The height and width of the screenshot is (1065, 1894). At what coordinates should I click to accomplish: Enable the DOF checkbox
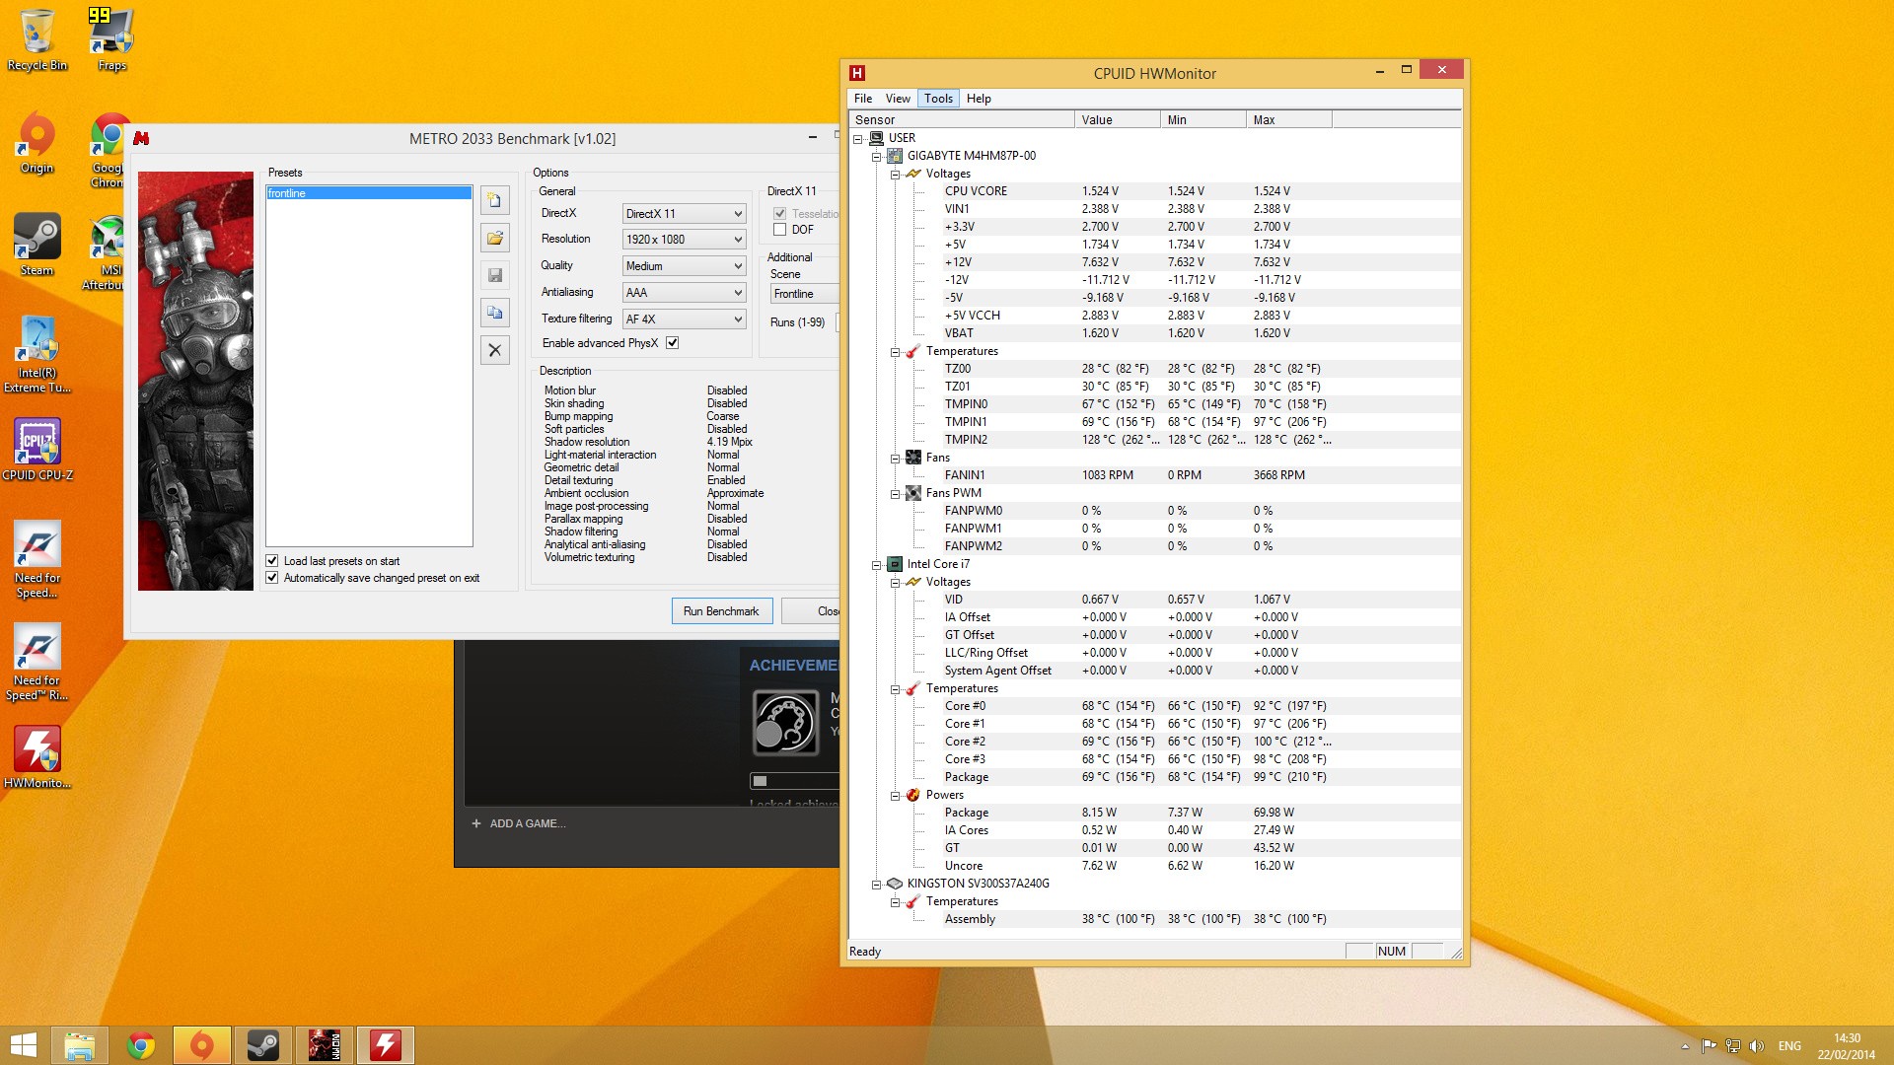tap(780, 230)
